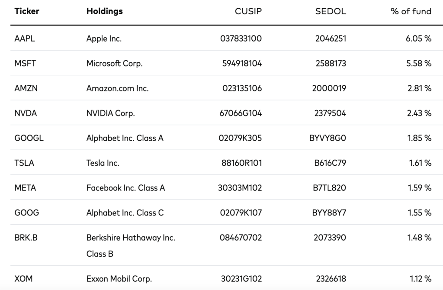Open Alphabet Inc. Class C holding
Screen dimensions: 443x290
click(x=125, y=213)
